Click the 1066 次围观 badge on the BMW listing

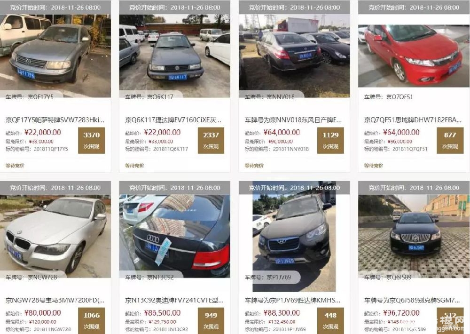coord(92,320)
